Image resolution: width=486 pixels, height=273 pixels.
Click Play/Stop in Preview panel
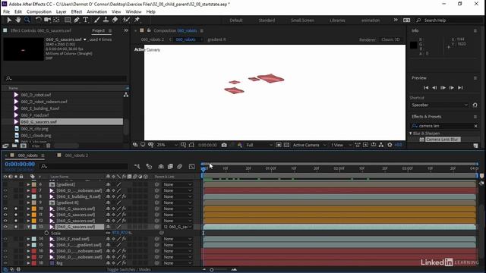tap(443, 88)
